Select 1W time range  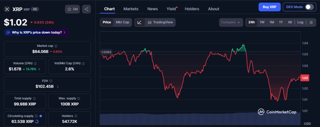tap(262, 22)
